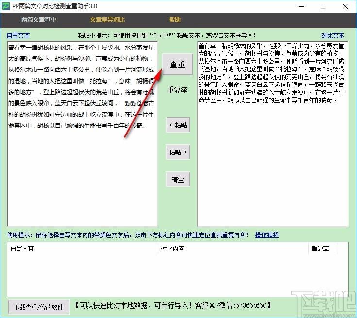The width and height of the screenshot is (357, 318).
Task: Click the 对比内容 column header
Action: (x=233, y=249)
